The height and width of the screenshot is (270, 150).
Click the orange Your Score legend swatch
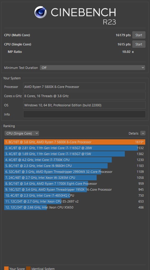coord(6,268)
